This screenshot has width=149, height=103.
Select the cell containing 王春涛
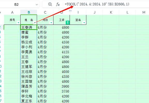[29, 27]
